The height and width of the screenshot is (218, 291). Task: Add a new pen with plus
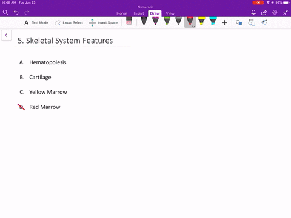point(224,22)
